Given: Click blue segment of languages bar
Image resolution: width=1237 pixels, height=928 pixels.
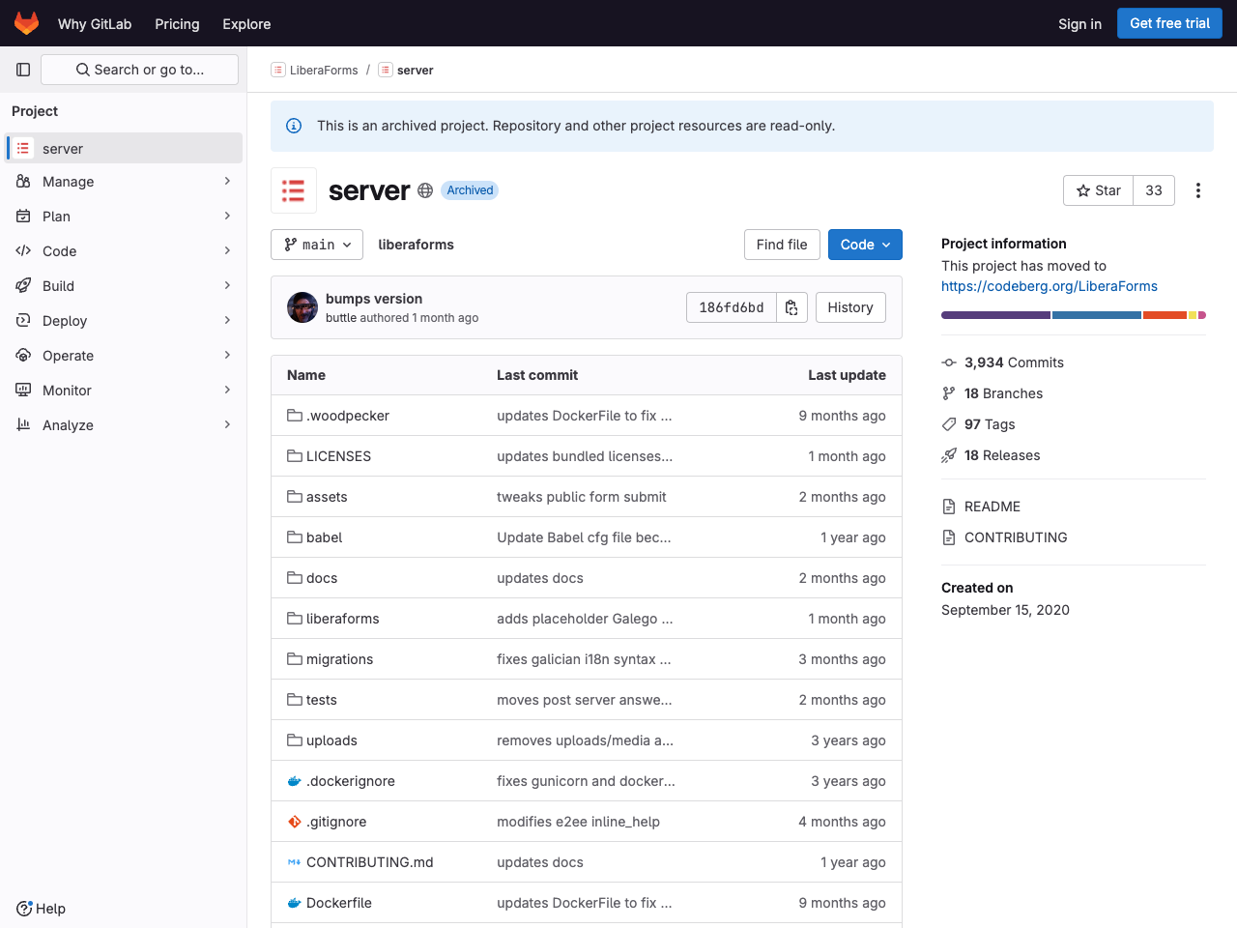Looking at the screenshot, I should click(x=1097, y=315).
